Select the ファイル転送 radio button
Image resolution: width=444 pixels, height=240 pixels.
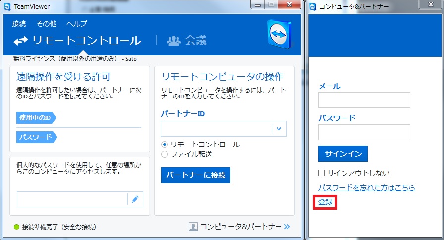click(165, 154)
